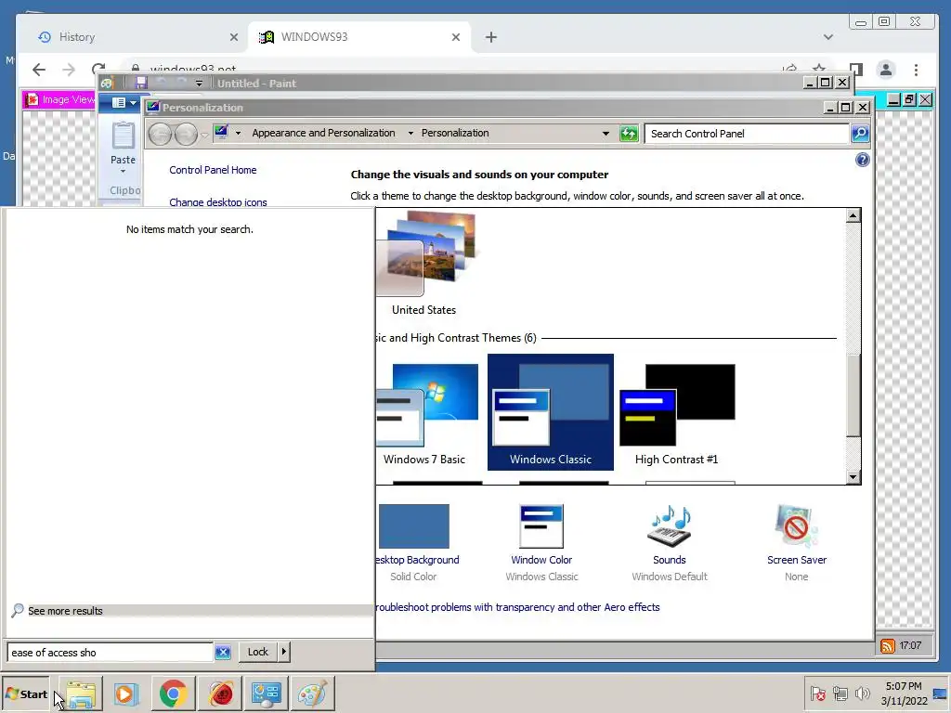Viewport: 951px width, 713px height.
Task: Click See more results
Action: [66, 611]
